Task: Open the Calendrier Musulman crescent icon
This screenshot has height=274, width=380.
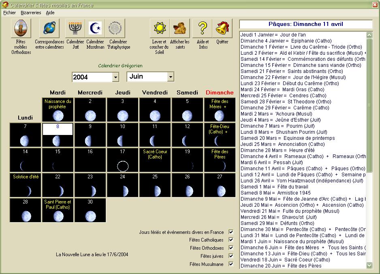Action: click(95, 28)
